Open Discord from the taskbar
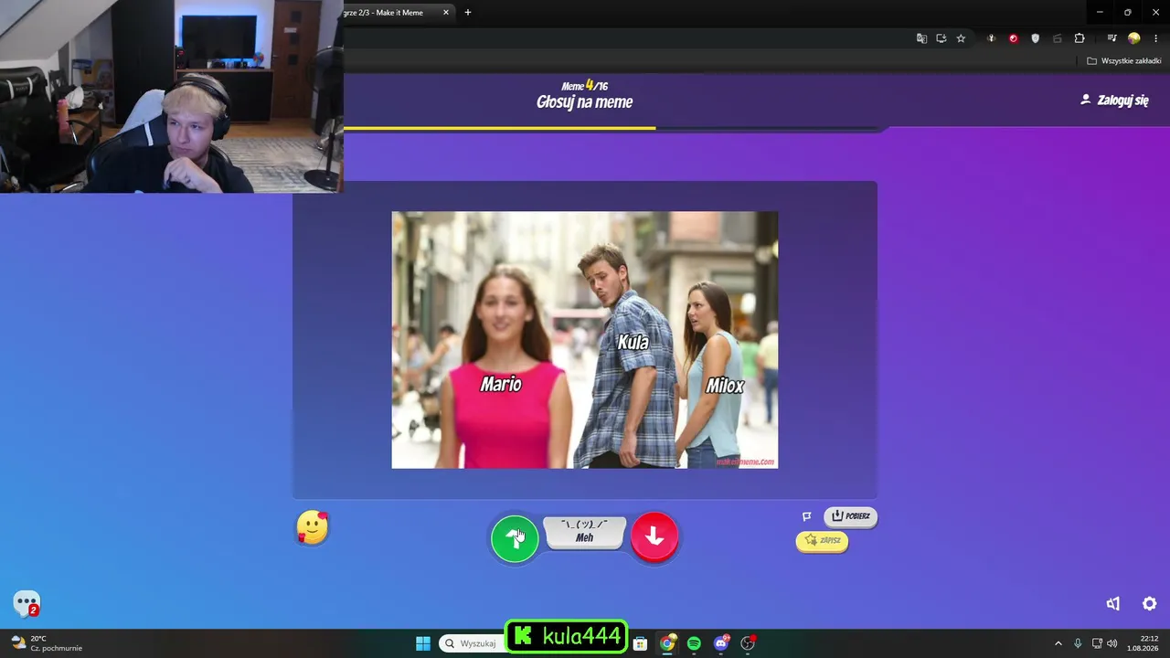The height and width of the screenshot is (658, 1170). (x=721, y=643)
